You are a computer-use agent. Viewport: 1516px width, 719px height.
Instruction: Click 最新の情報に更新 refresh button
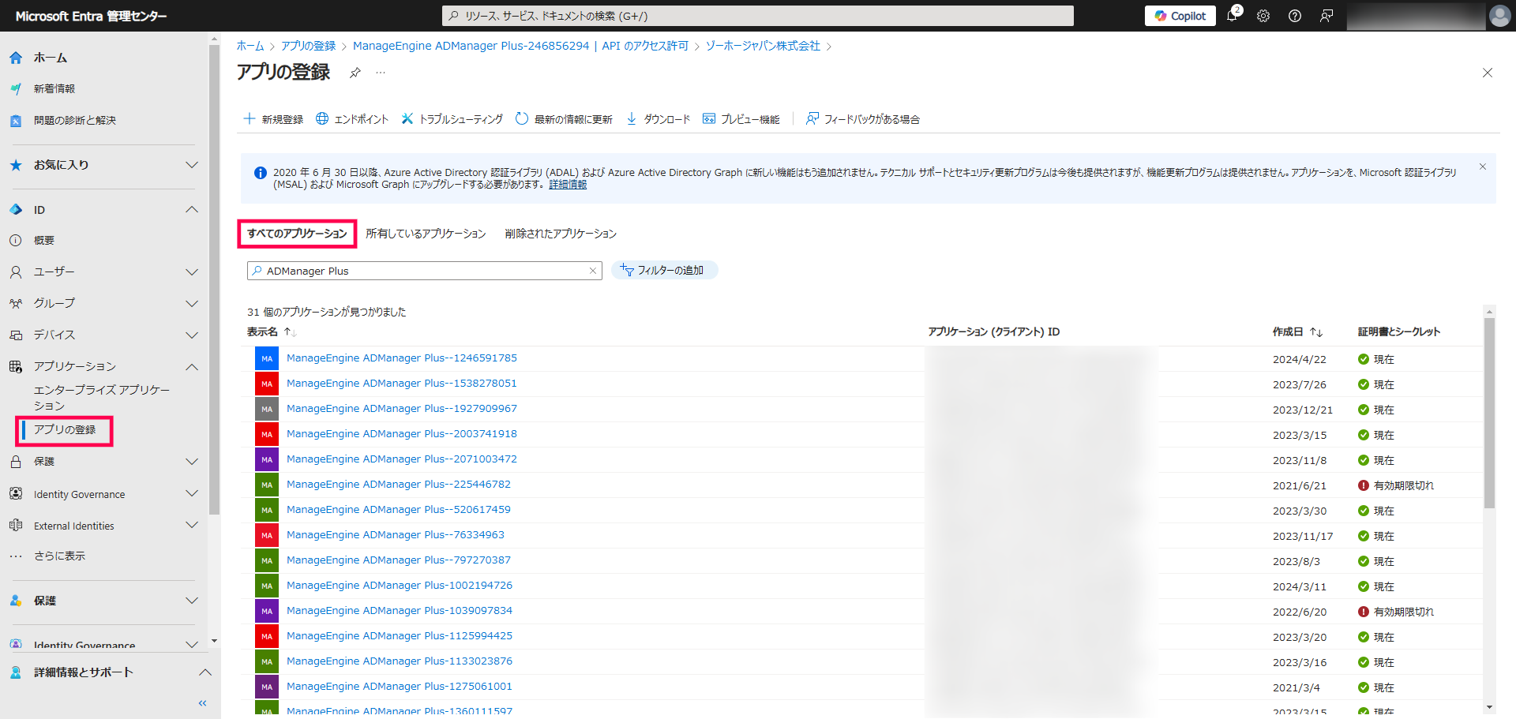click(x=564, y=119)
